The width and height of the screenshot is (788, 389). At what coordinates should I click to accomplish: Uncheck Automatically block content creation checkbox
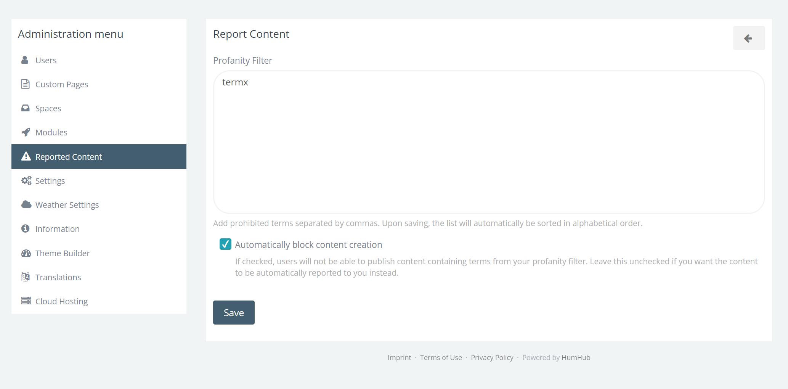point(225,244)
